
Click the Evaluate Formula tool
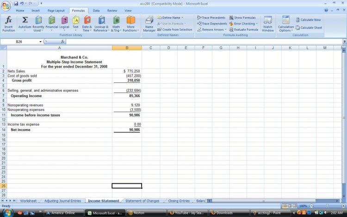pyautogui.click(x=244, y=30)
